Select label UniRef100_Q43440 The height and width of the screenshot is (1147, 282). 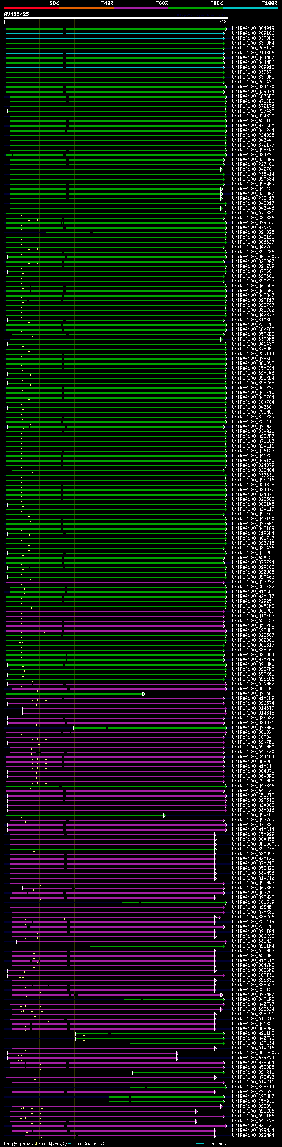click(x=252, y=140)
